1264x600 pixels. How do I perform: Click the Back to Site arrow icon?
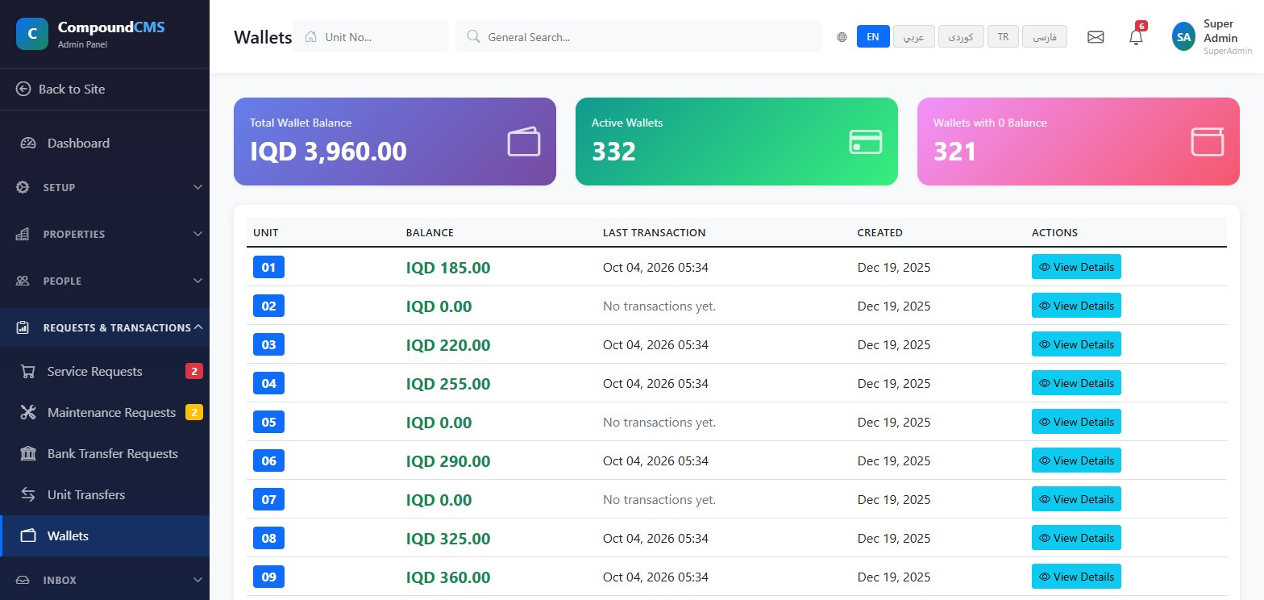pos(23,89)
